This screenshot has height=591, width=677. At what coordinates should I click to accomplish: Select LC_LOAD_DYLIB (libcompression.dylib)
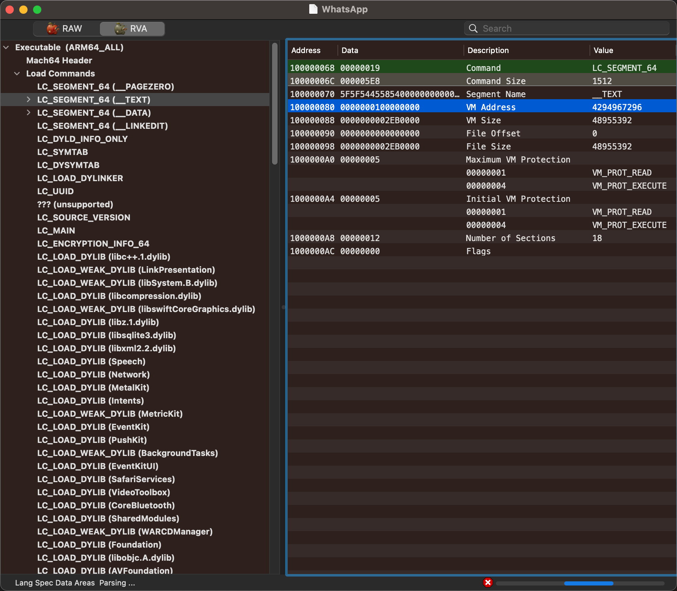[x=119, y=296]
